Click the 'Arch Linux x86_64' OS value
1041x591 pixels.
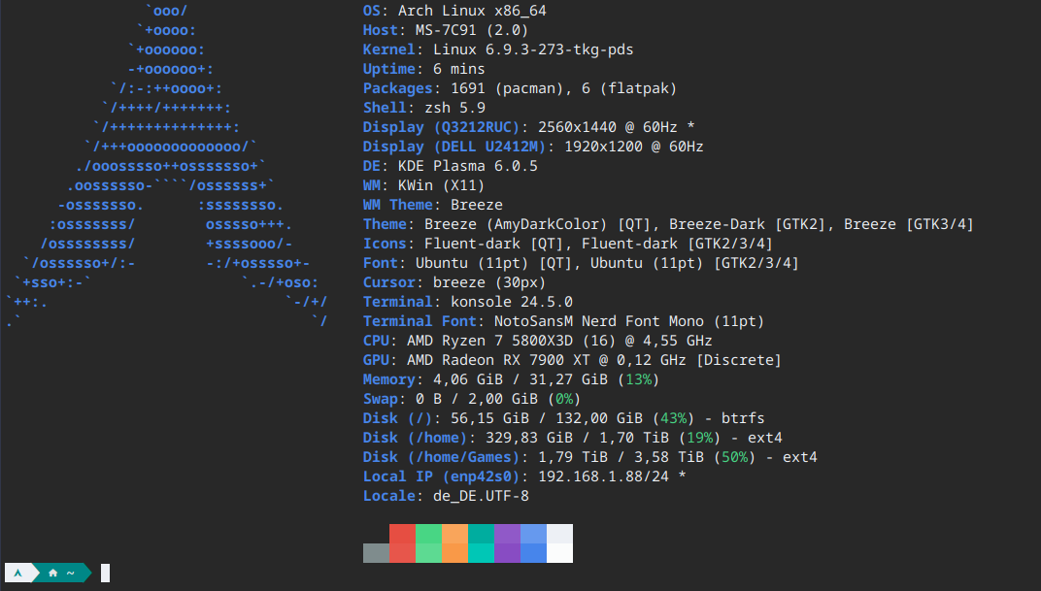coord(472,11)
